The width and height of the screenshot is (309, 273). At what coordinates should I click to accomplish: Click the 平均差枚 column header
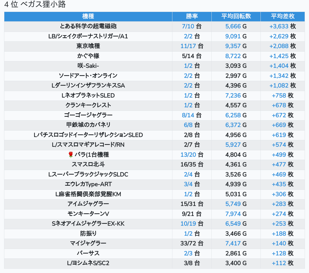pos(282,16)
